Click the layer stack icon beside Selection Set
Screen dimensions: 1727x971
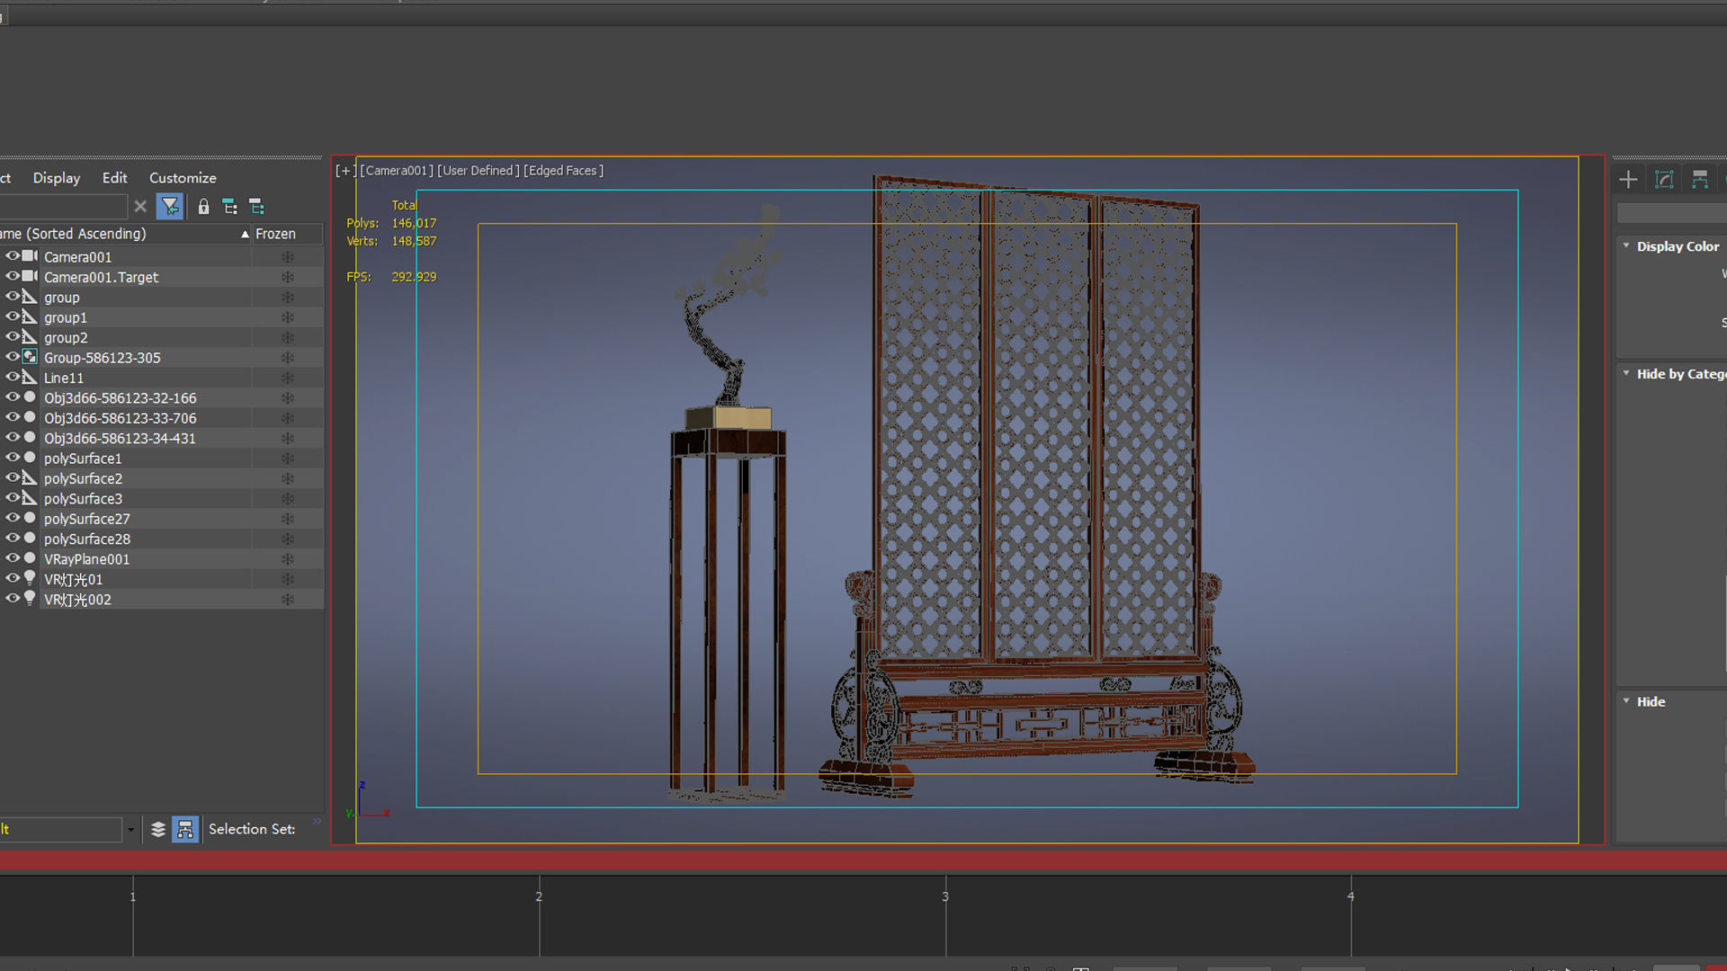158,829
